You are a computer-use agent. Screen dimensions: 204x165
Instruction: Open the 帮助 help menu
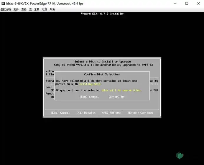pos(52,9)
